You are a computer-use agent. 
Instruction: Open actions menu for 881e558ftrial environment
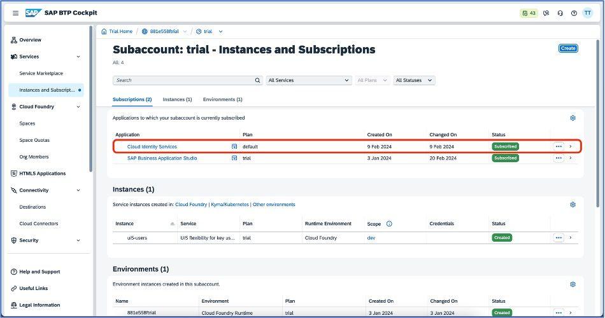(559, 313)
